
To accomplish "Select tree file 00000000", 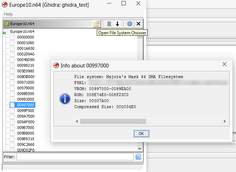I will tap(25, 37).
